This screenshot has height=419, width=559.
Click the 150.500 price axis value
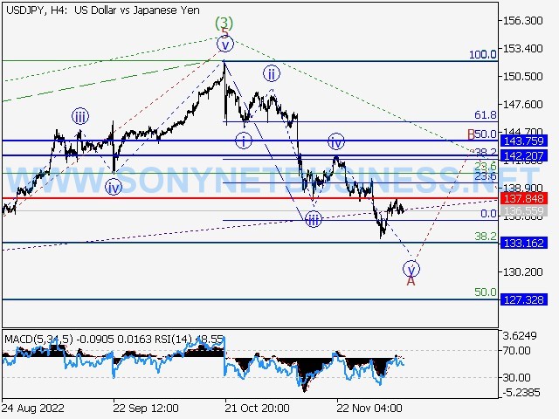click(522, 76)
